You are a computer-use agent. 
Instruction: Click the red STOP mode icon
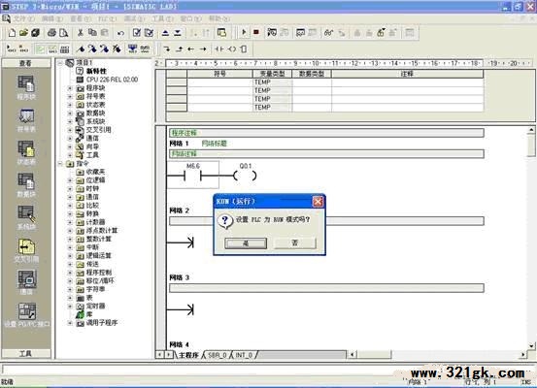coord(255,33)
